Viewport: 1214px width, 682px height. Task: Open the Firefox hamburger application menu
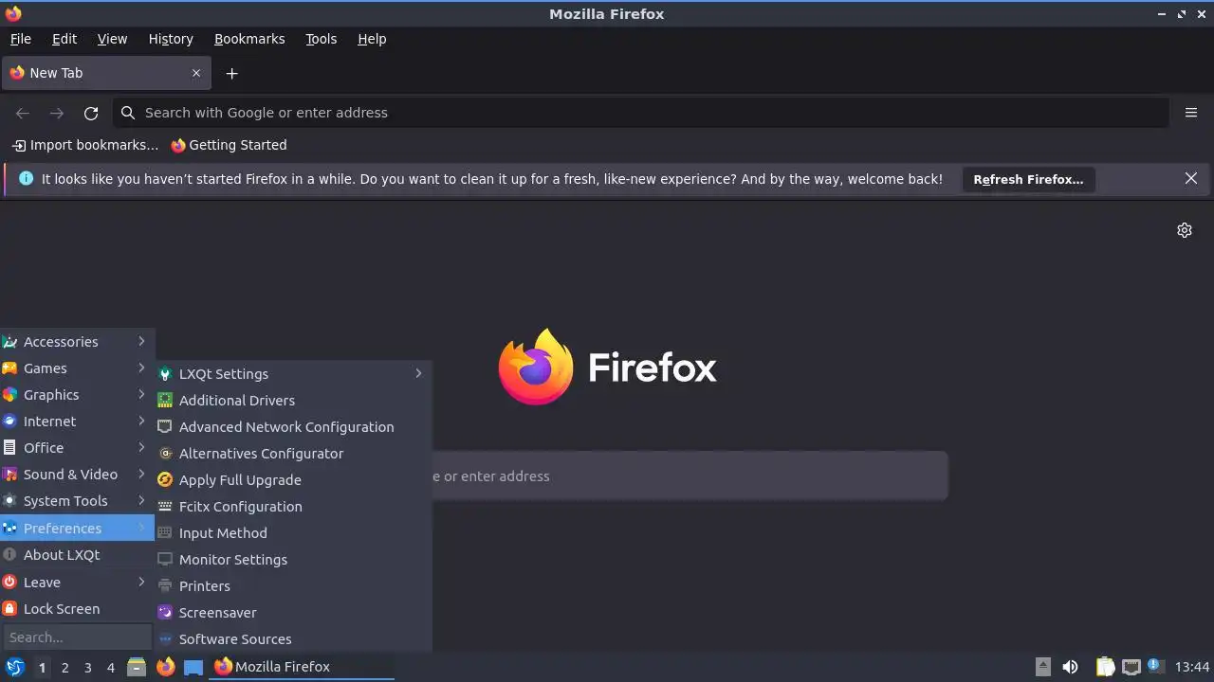(x=1191, y=113)
